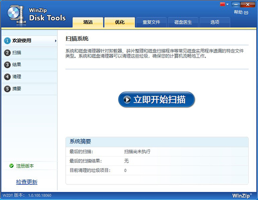
Task: Click the step 2 number circle
Action: tap(7, 53)
